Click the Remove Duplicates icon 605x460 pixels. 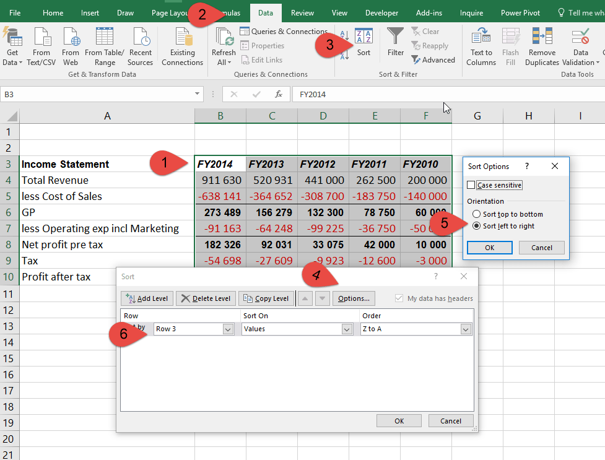541,45
